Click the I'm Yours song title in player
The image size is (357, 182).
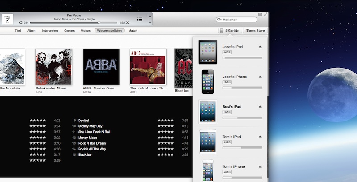pos(74,16)
